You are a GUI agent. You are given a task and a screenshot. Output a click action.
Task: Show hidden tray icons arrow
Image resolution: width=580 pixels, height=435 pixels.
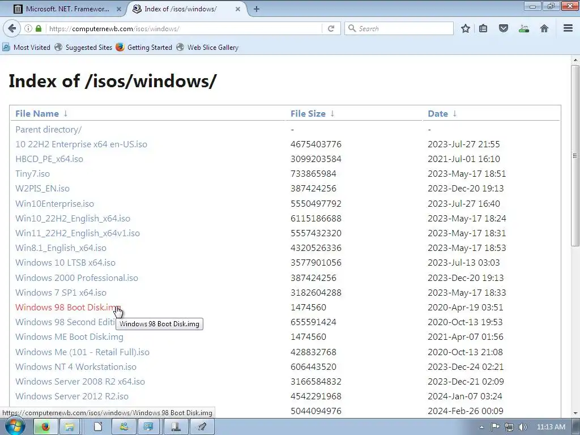[x=481, y=427]
